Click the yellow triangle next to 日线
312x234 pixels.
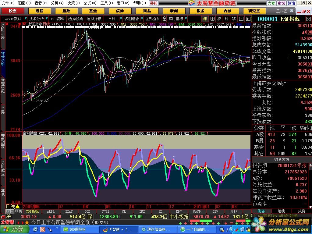pyautogui.click(x=17, y=207)
